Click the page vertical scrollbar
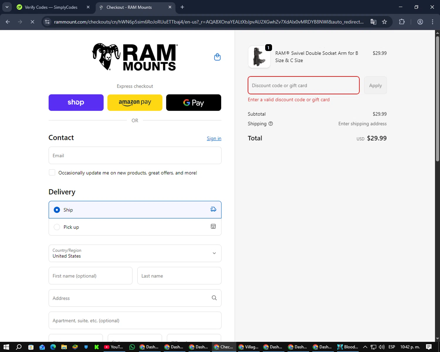This screenshot has width=440, height=352. (x=437, y=98)
